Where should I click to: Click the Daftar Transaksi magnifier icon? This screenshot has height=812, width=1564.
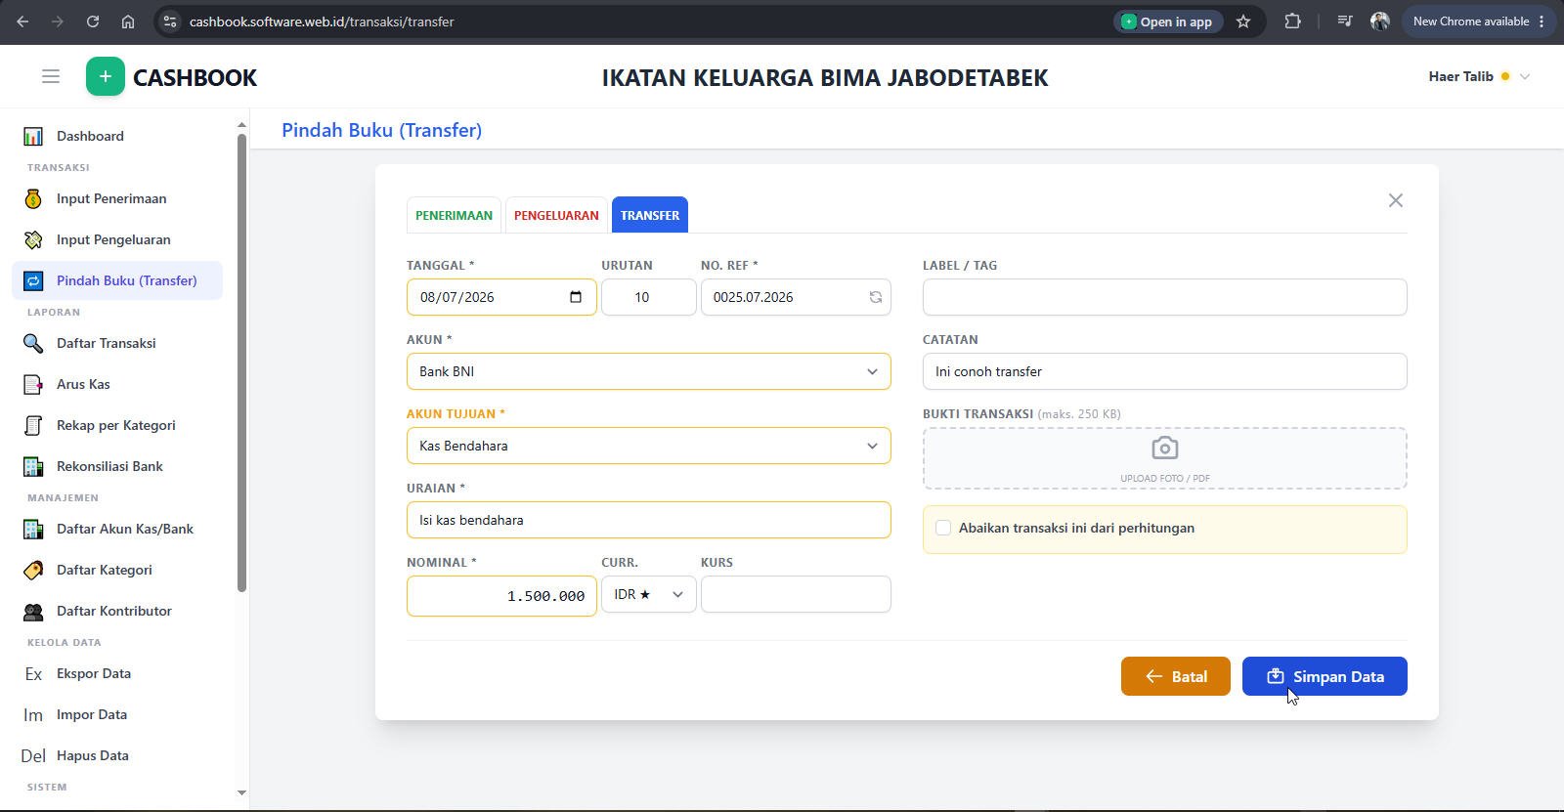(x=33, y=343)
